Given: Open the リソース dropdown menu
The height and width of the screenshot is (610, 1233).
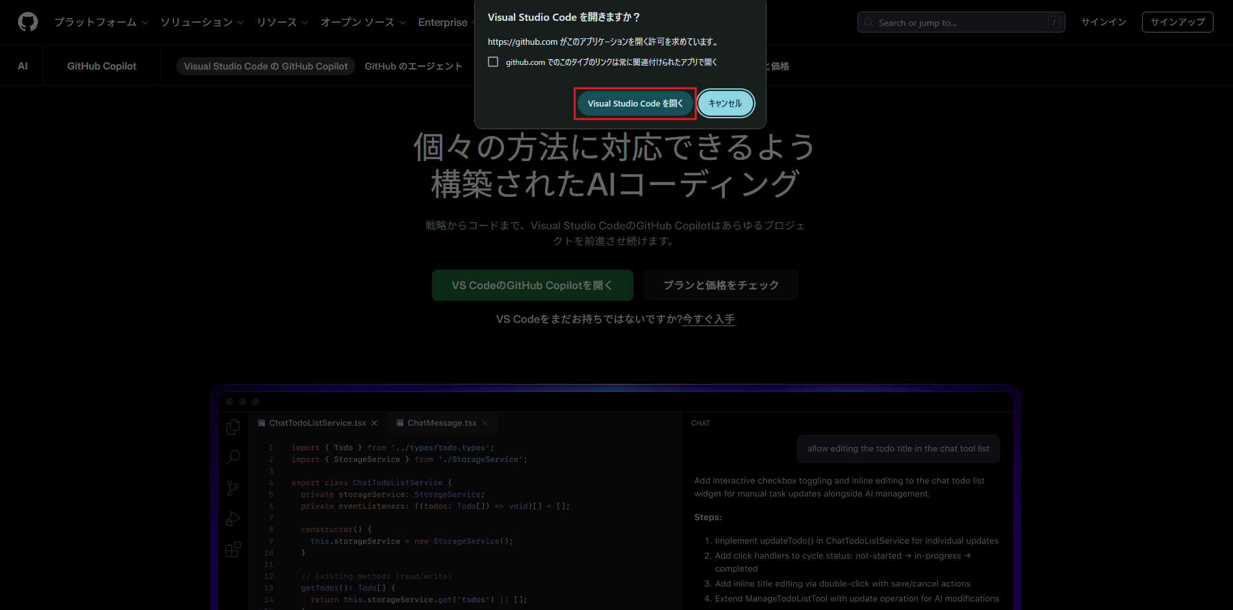Looking at the screenshot, I should tap(282, 22).
